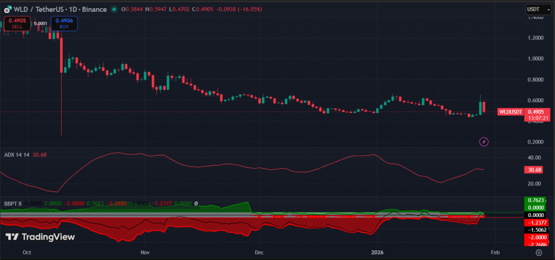Click the 2026 label on time axis
This screenshot has height=260, width=555.
[376, 252]
